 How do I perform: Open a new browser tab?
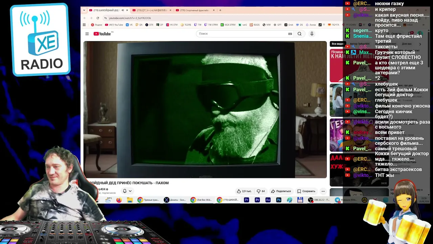coord(220,10)
